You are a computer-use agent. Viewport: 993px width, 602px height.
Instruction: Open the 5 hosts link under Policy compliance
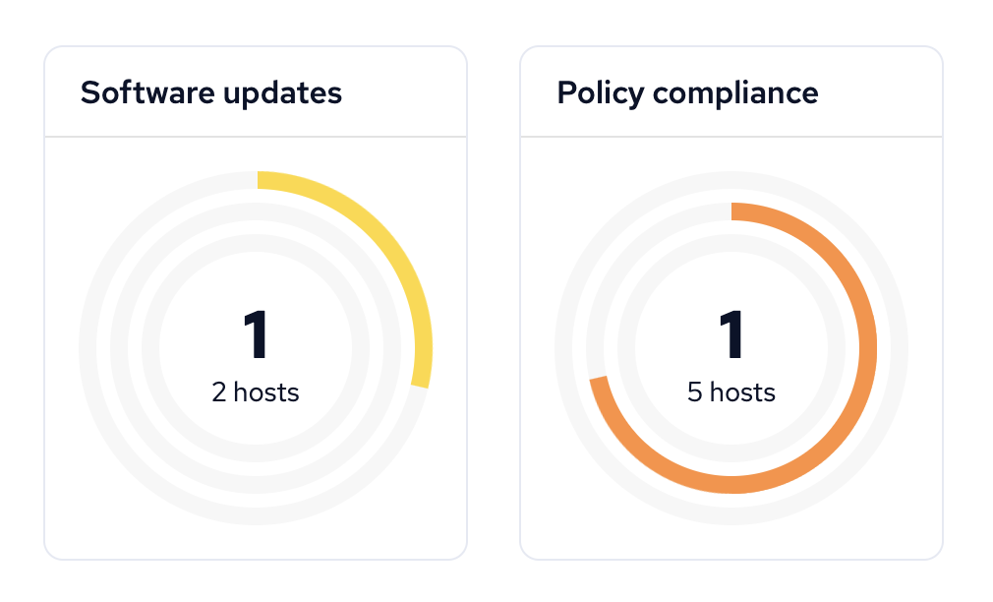pyautogui.click(x=730, y=391)
